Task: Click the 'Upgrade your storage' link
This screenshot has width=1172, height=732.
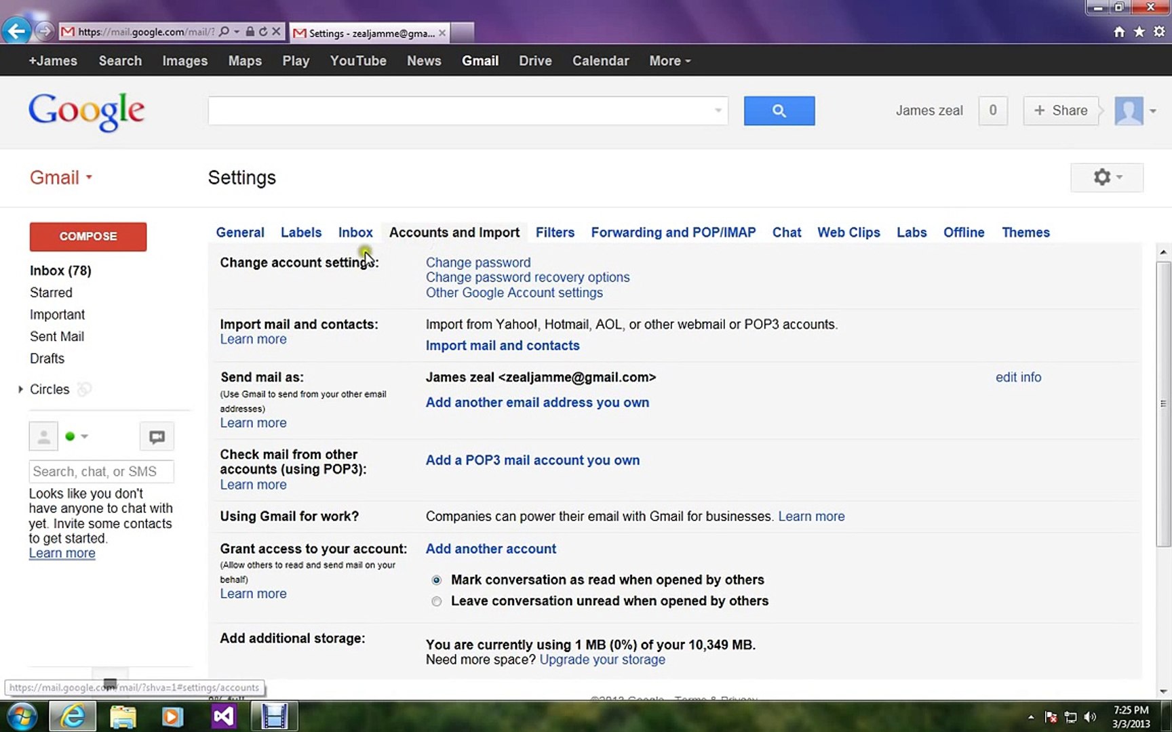Action: tap(601, 659)
